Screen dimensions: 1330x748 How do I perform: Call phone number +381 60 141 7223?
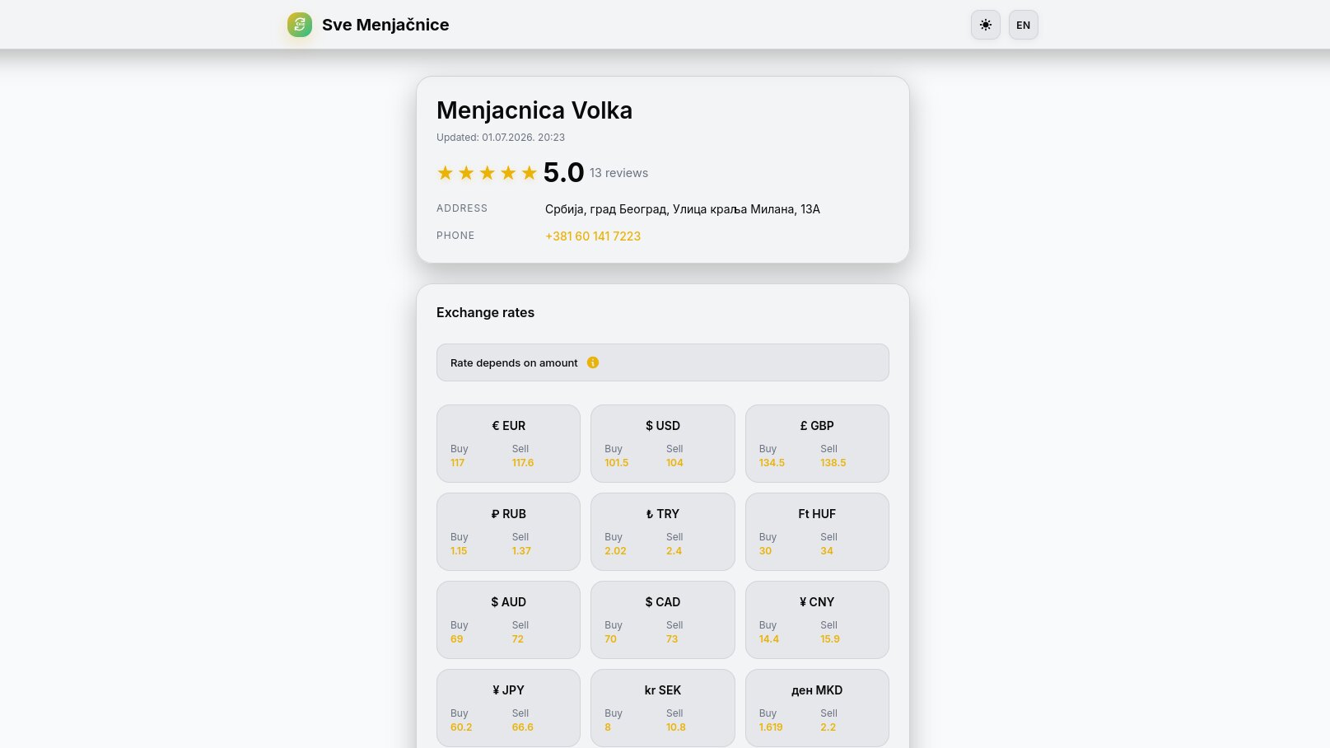(593, 236)
